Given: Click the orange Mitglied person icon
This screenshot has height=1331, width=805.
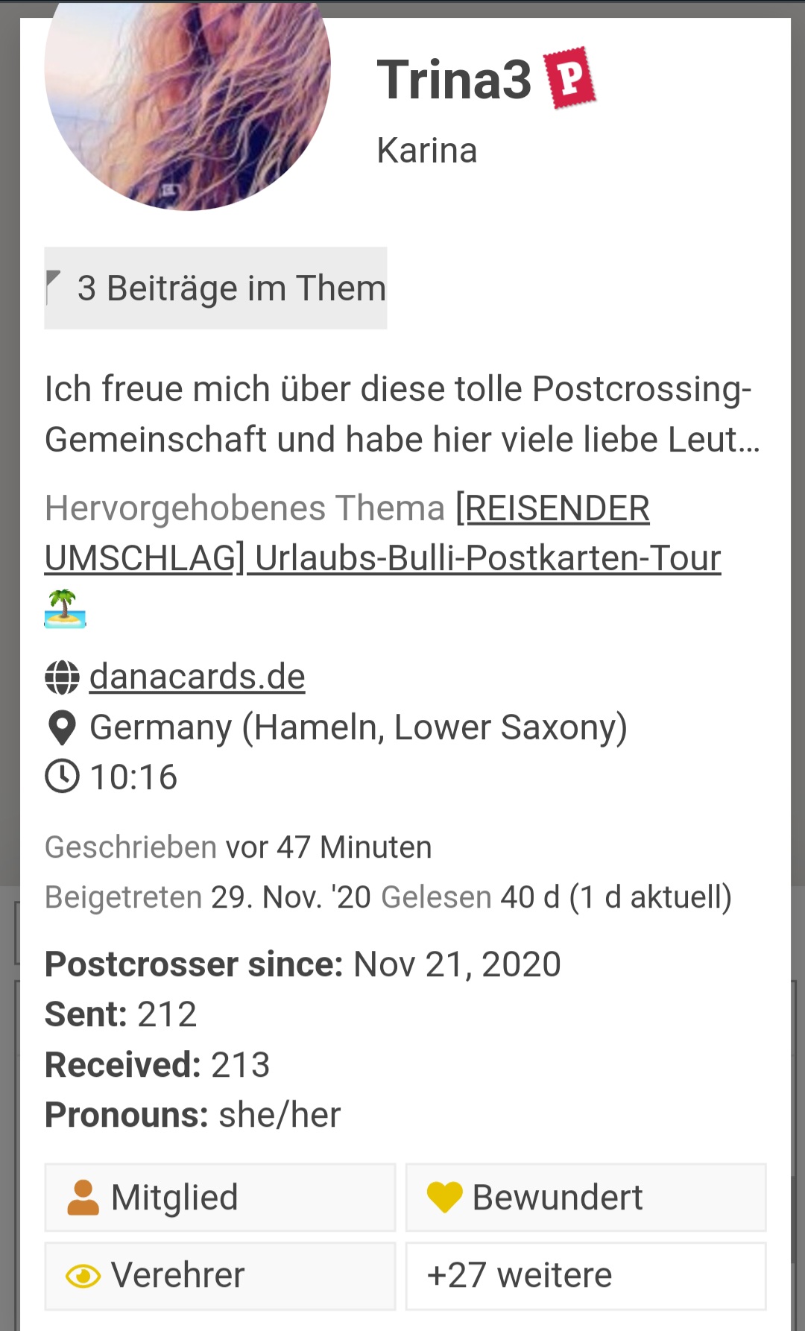Looking at the screenshot, I should [x=83, y=1198].
